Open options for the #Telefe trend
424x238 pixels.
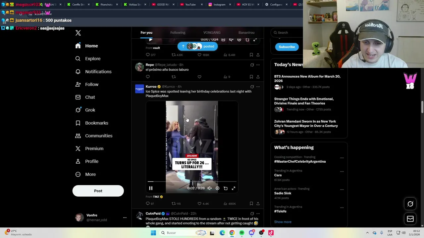point(342,208)
